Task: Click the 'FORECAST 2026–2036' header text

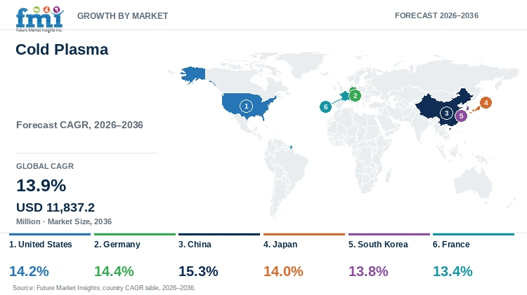Action: 436,15
